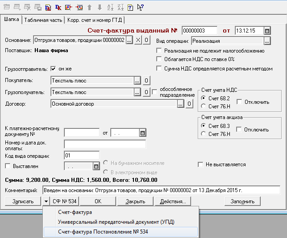Click the context help arrow icon
The image size is (287, 238).
click(141, 7)
